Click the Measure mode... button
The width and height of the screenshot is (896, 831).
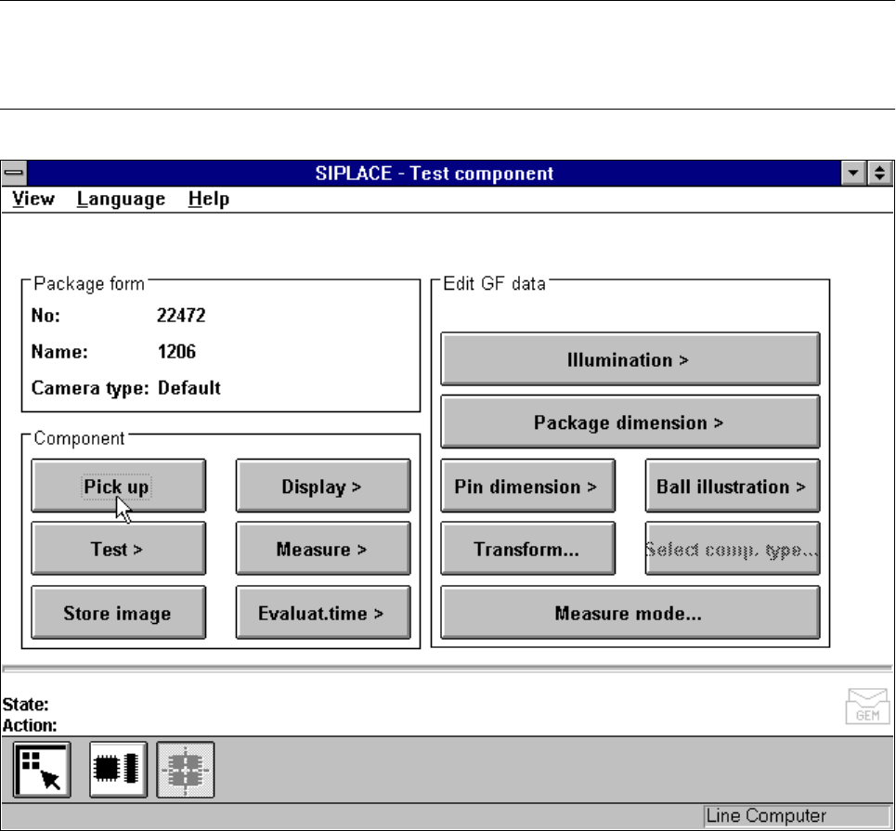629,613
